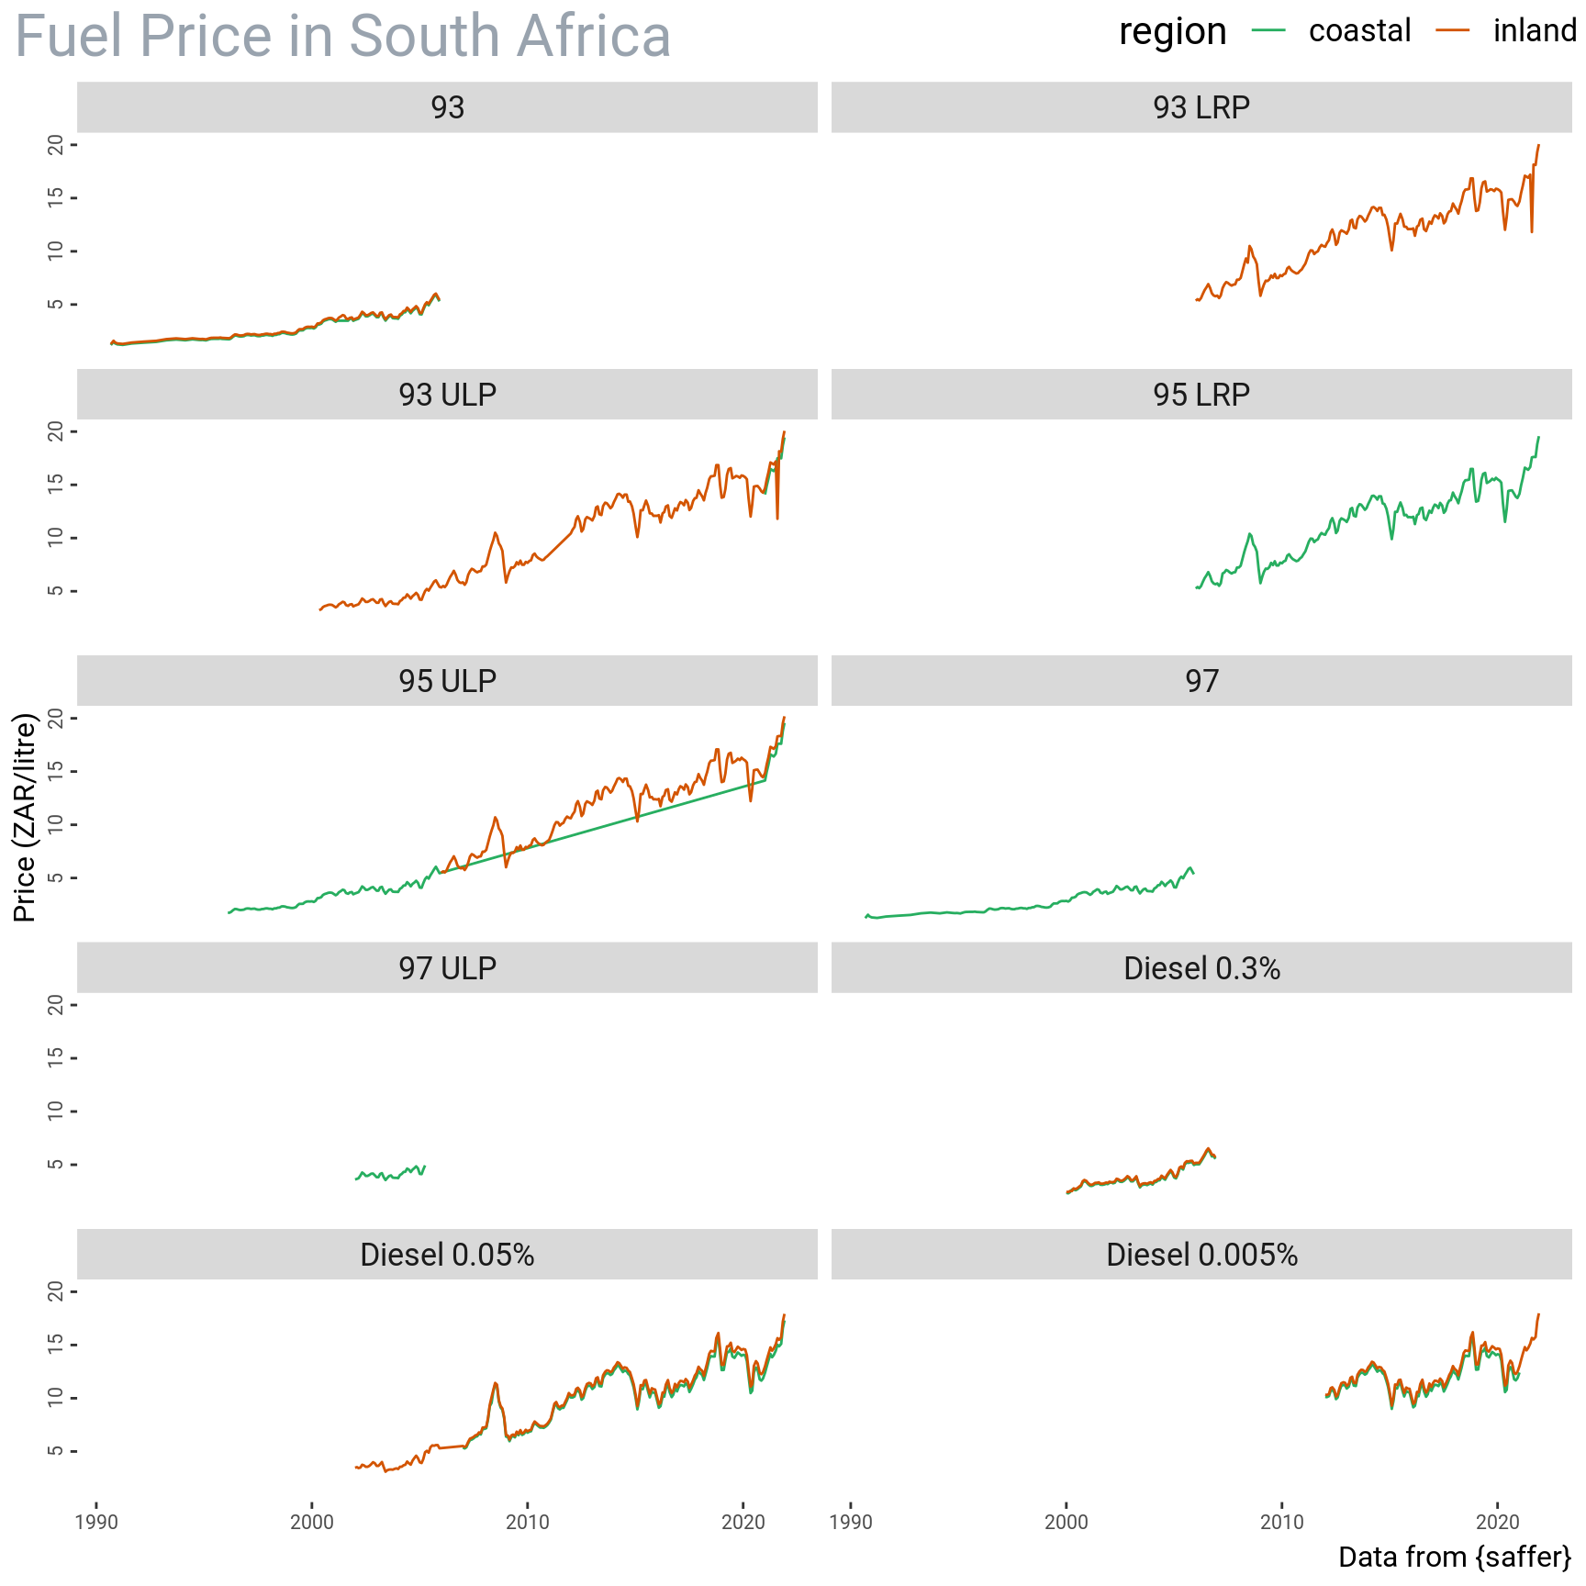Image resolution: width=1586 pixels, height=1586 pixels.
Task: Click the "Price (ZAR/litre)" y-axis title
Action: (25, 817)
